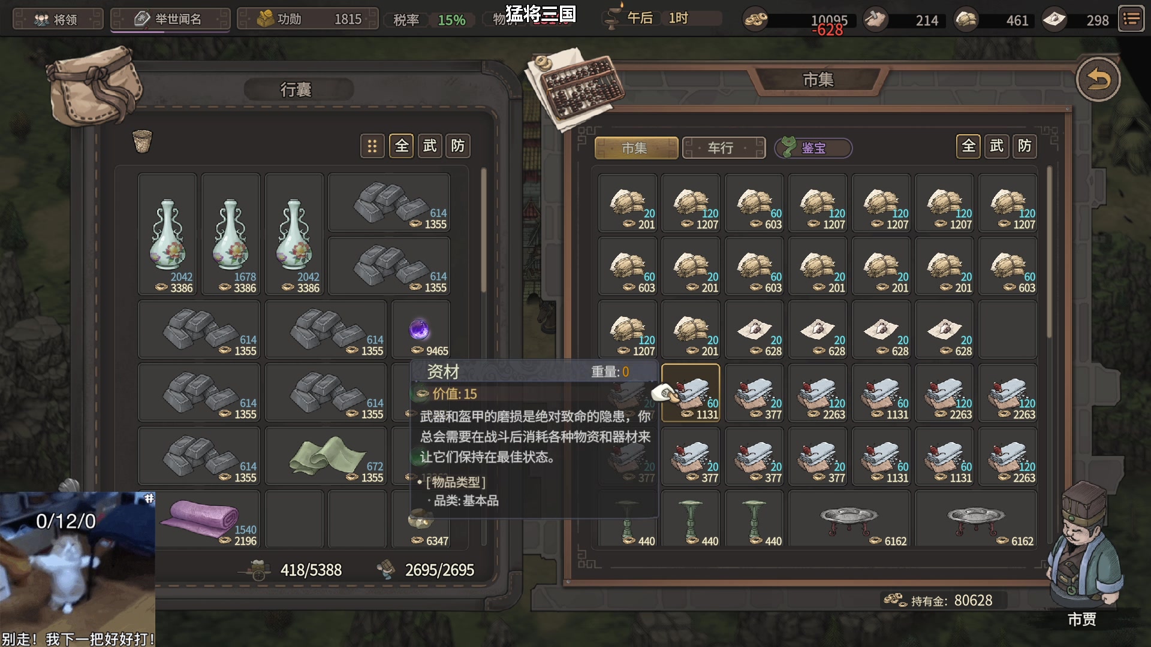Select the green cloth item priced 1355
The image size is (1151, 647).
pyautogui.click(x=326, y=456)
